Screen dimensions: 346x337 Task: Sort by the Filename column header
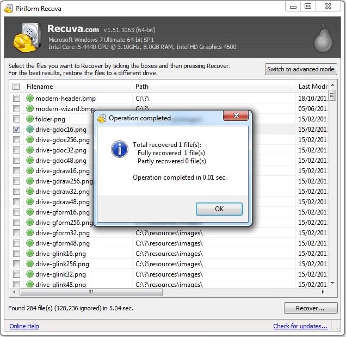78,87
